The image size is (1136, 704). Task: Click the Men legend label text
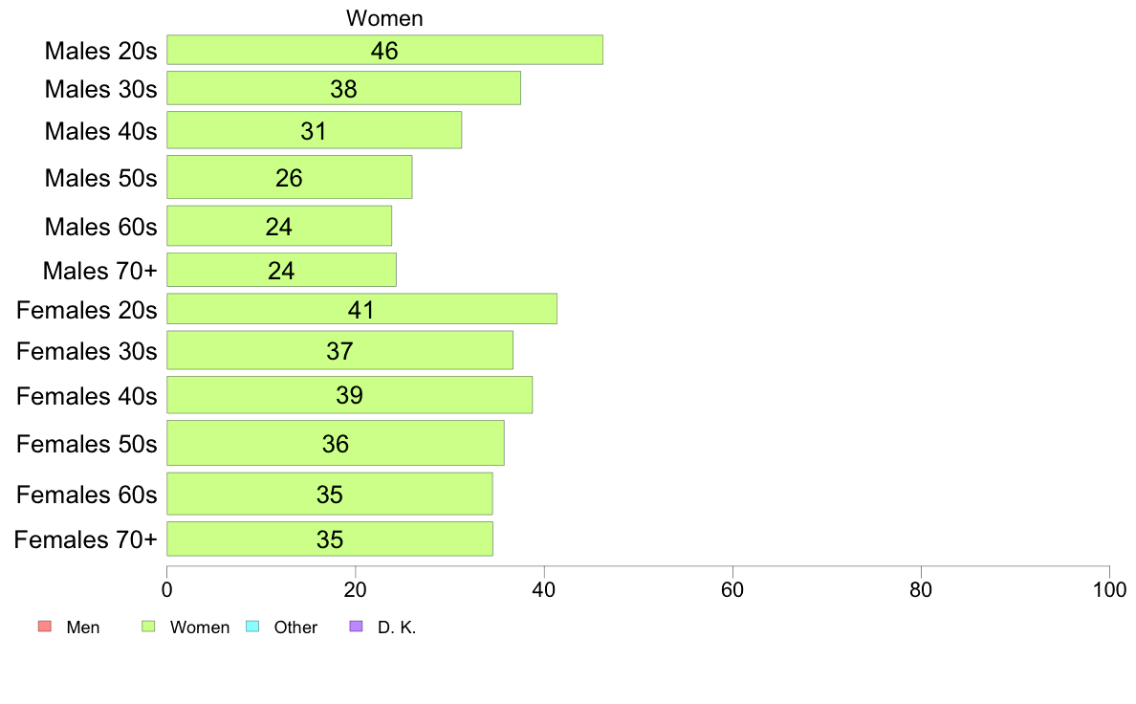pyautogui.click(x=83, y=627)
